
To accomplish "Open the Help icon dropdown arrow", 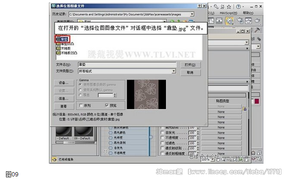I will coord(243,7).
